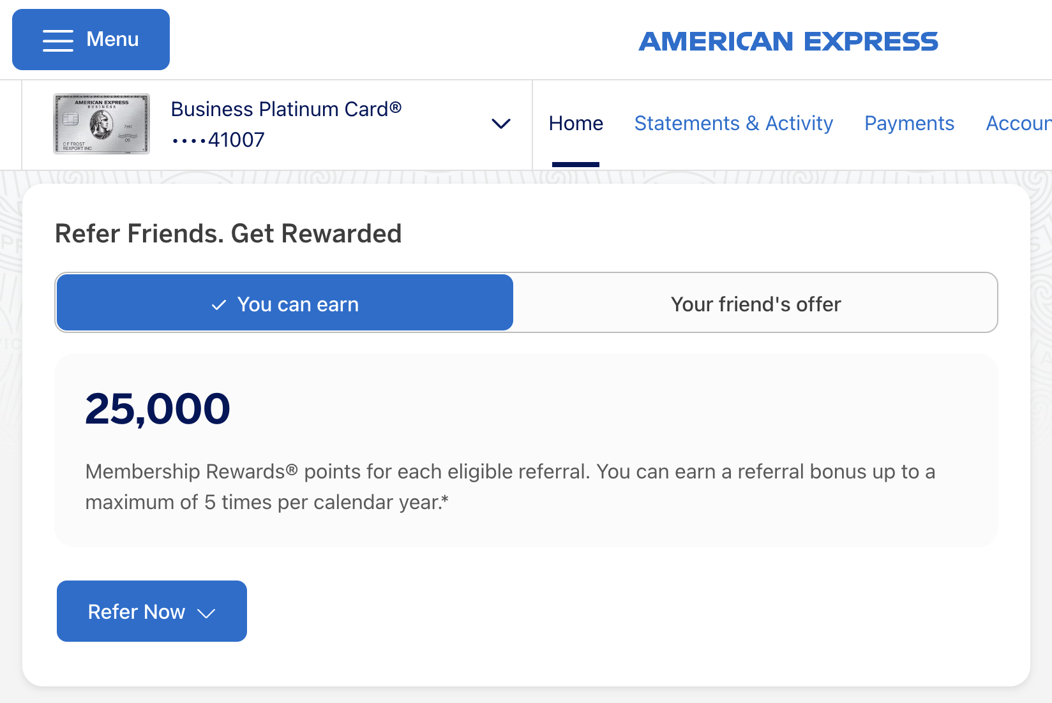
Task: Expand the Refer Now chevron arrow
Action: click(x=206, y=613)
